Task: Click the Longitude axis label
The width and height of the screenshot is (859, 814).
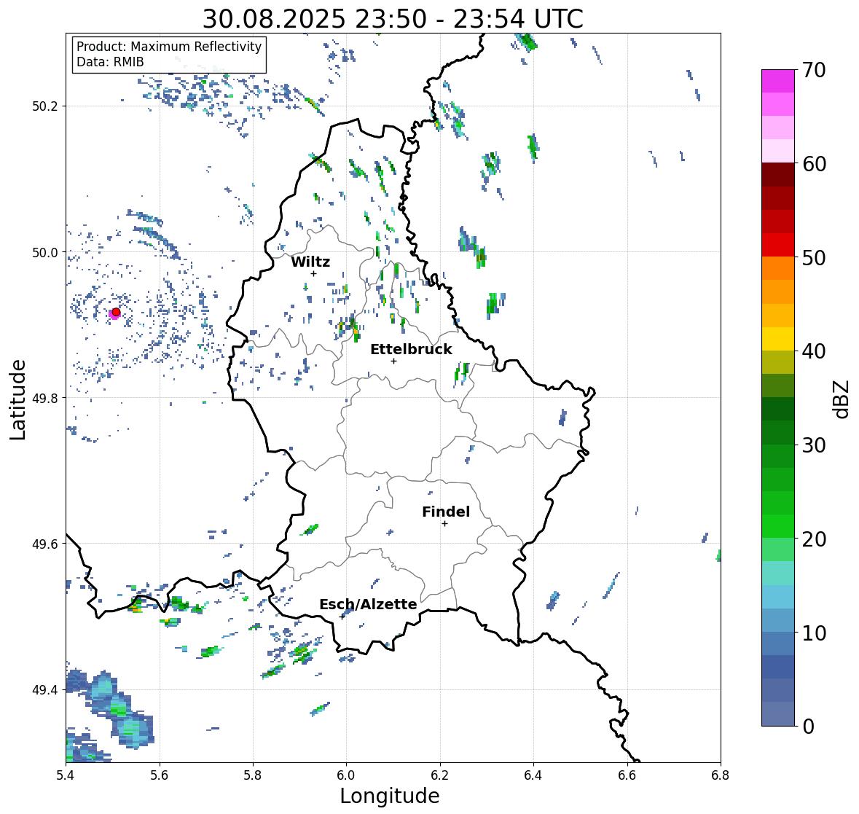Action: pyautogui.click(x=390, y=796)
